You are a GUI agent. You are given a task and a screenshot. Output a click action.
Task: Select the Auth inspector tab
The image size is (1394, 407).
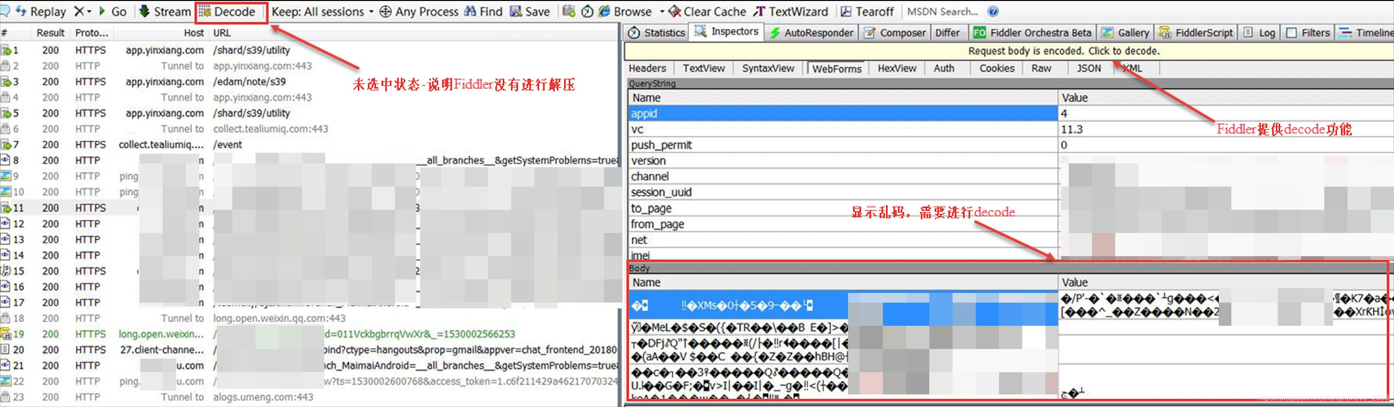pos(944,68)
